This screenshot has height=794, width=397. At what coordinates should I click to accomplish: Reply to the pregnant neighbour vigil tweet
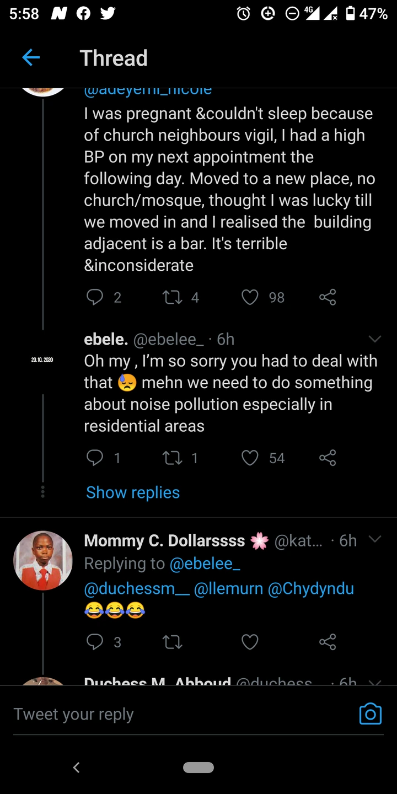click(x=95, y=298)
